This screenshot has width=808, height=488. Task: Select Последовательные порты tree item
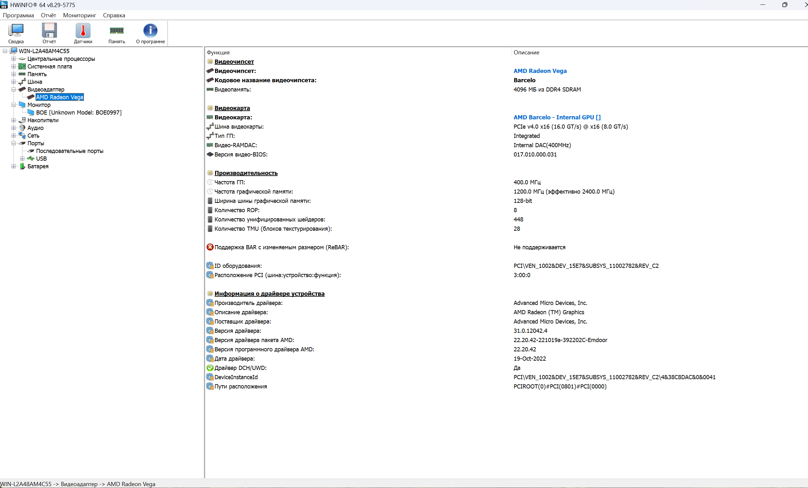69,151
